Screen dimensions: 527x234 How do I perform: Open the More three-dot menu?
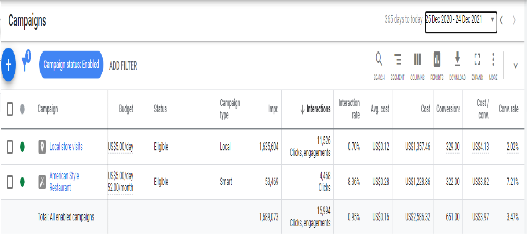493,60
